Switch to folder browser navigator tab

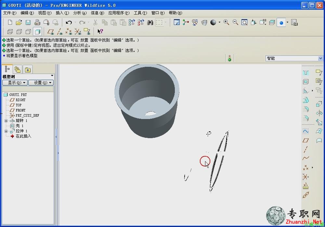click(x=18, y=70)
